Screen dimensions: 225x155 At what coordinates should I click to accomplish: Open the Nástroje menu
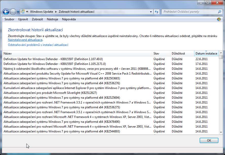[x=52, y=19]
